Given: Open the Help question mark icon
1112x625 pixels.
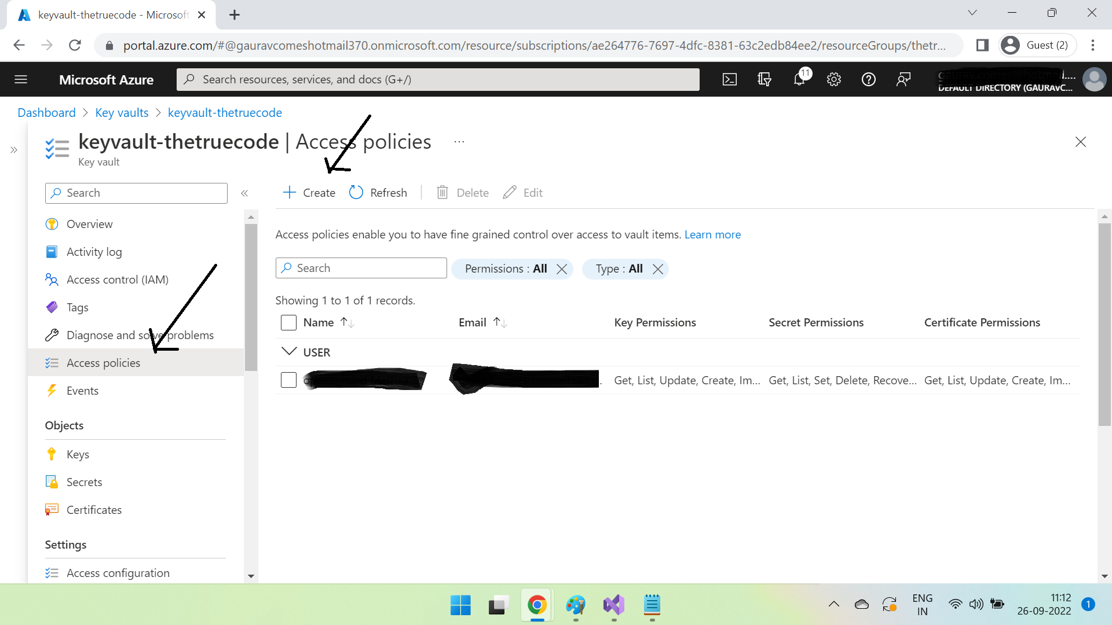Looking at the screenshot, I should click(x=869, y=79).
